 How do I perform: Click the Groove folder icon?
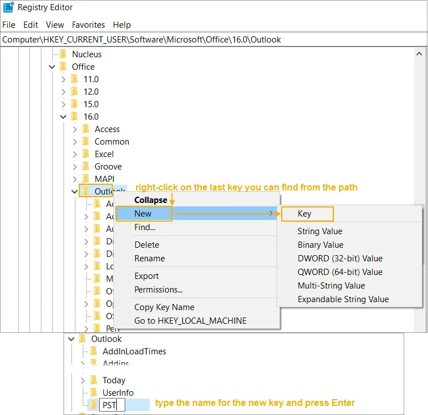coord(86,166)
